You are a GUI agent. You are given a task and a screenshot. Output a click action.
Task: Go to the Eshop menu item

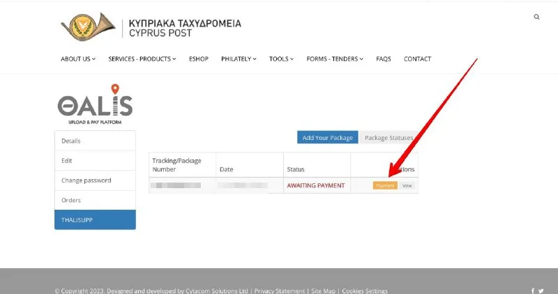(x=199, y=59)
